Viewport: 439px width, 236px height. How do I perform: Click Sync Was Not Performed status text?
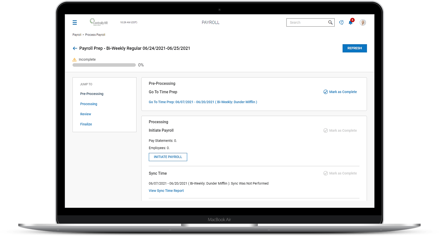(x=250, y=184)
